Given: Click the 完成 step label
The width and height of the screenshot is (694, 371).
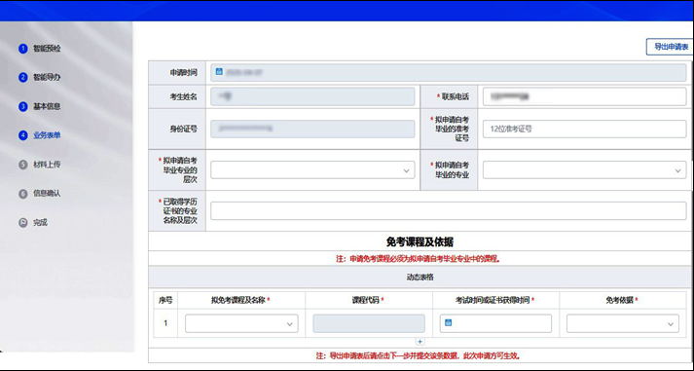Looking at the screenshot, I should point(40,223).
